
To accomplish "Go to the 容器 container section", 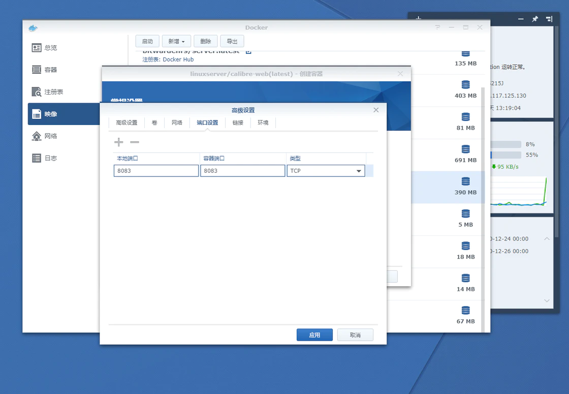I will (51, 70).
